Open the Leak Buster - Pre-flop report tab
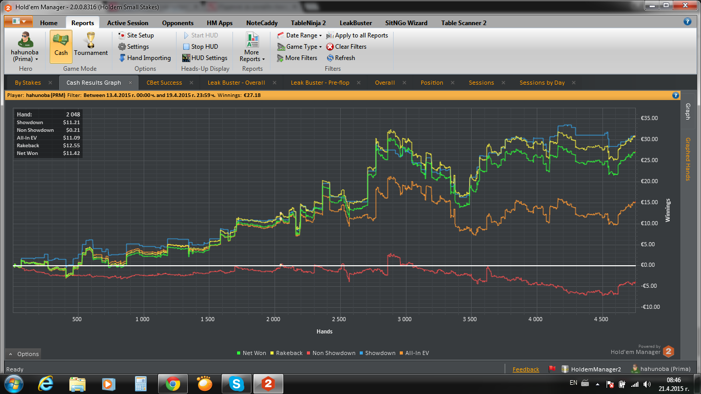 (320, 83)
